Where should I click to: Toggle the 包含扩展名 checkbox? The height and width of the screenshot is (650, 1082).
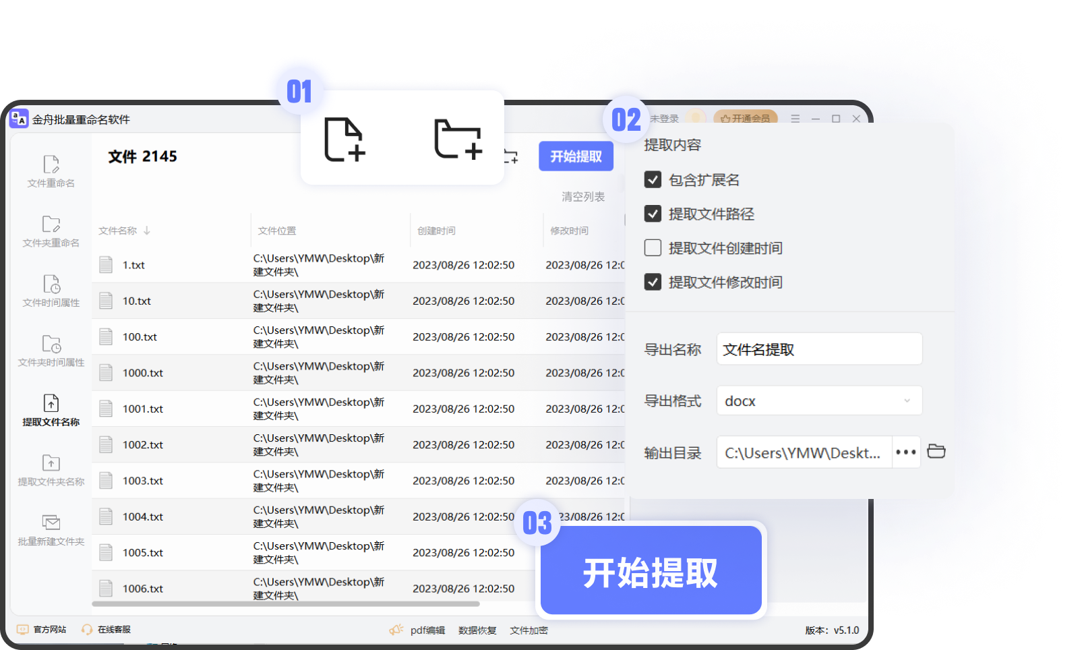(652, 179)
